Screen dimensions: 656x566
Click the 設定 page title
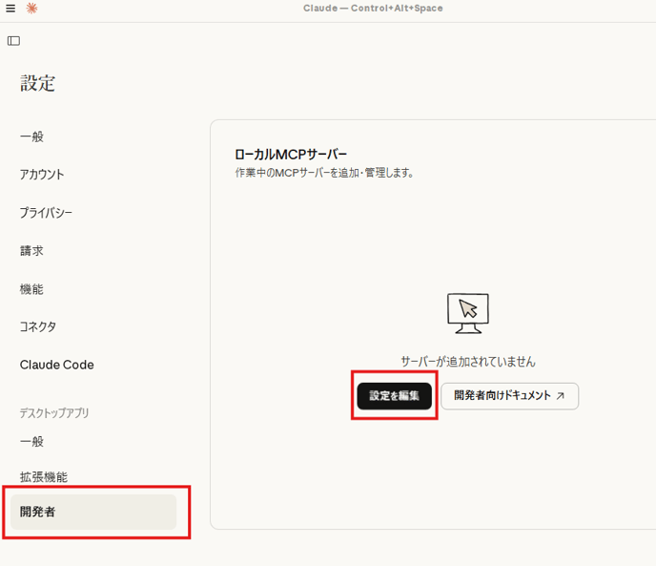point(38,84)
